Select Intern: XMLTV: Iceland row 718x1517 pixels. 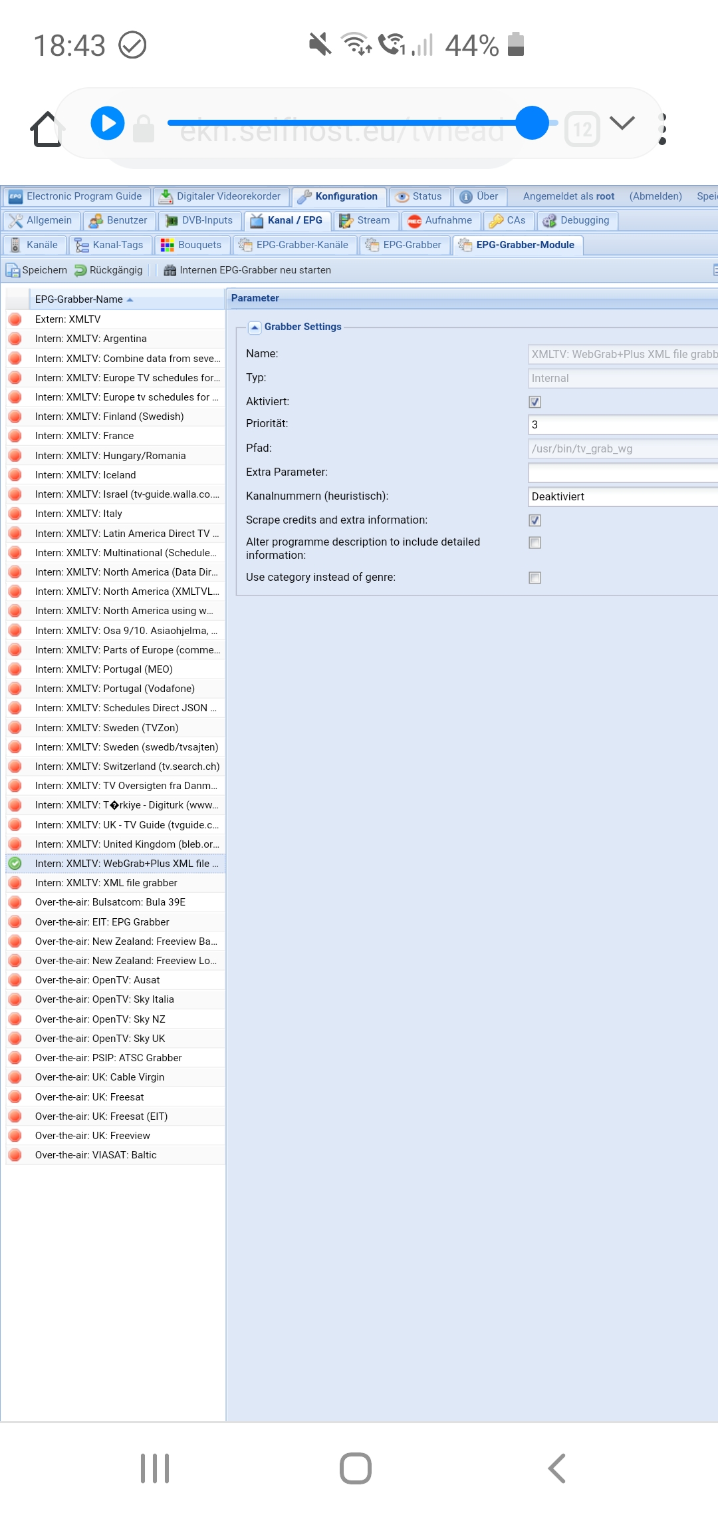tap(115, 475)
